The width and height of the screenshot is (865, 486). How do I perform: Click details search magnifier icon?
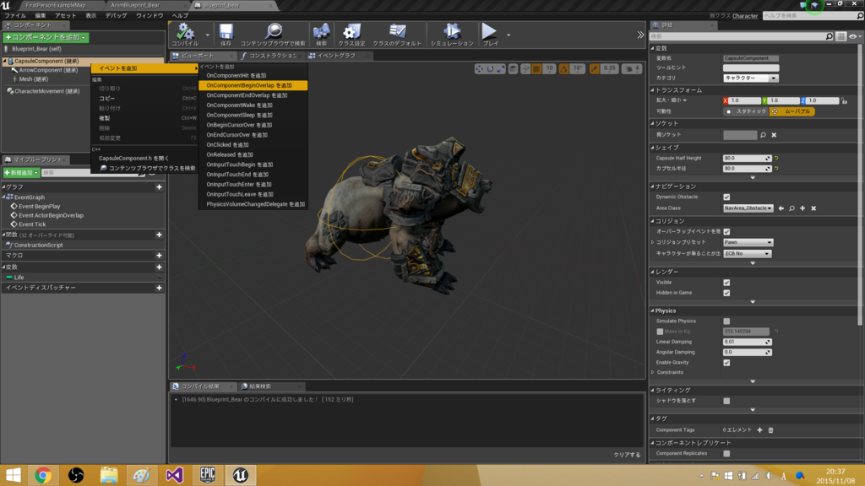[830, 36]
